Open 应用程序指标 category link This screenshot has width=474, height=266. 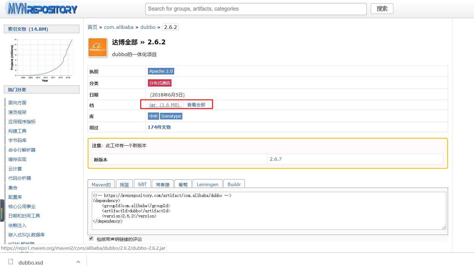(x=22, y=122)
